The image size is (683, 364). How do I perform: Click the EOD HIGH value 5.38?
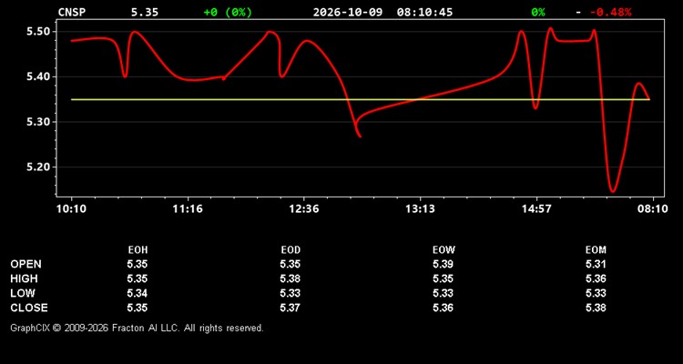point(291,278)
